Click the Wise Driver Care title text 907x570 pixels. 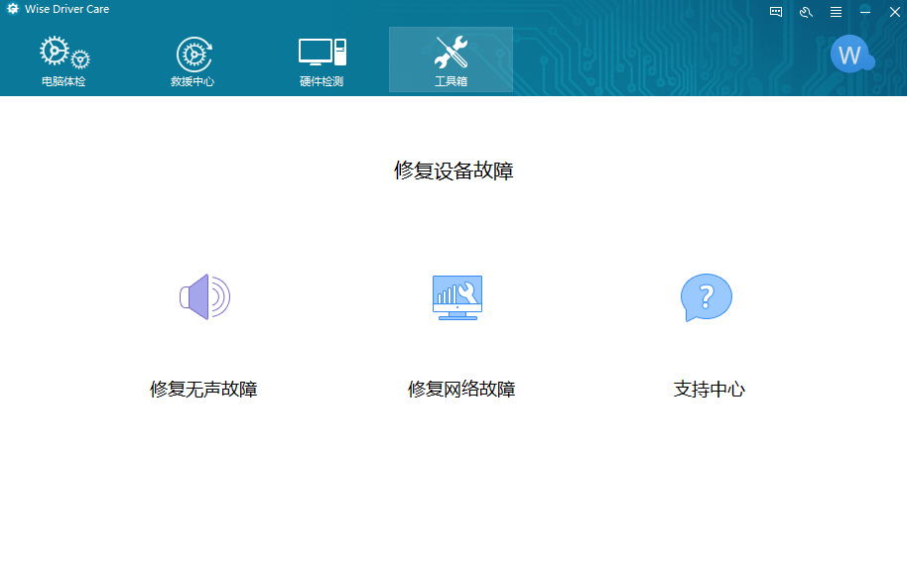(67, 10)
